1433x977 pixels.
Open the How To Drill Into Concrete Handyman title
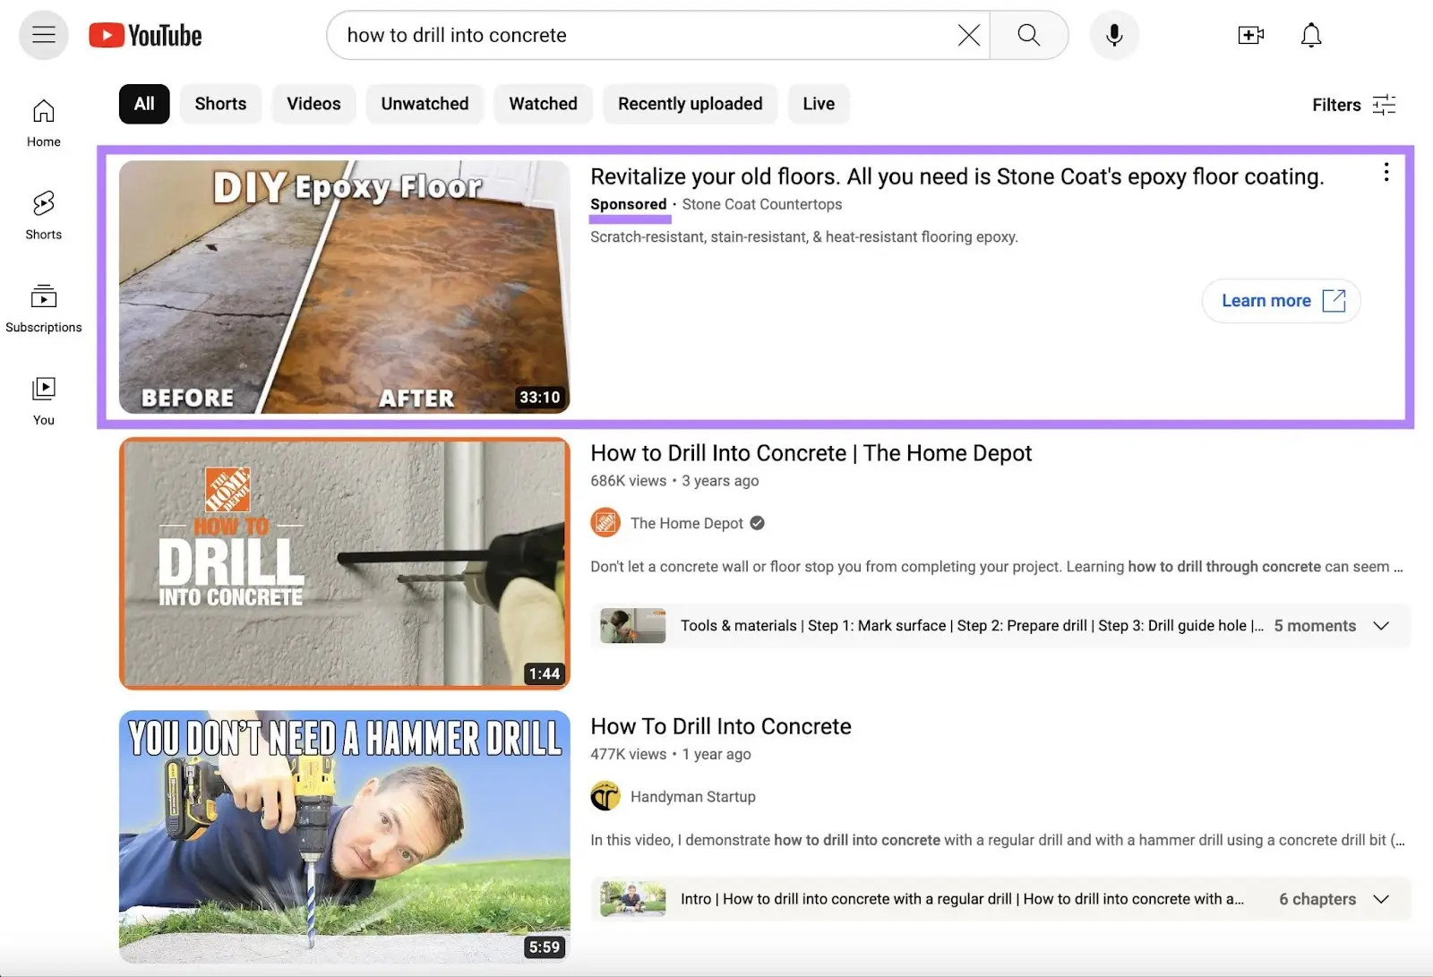click(721, 726)
